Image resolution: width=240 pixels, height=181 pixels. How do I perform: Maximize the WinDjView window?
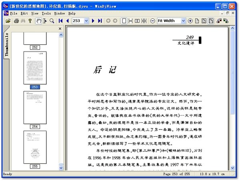coord(225,6)
